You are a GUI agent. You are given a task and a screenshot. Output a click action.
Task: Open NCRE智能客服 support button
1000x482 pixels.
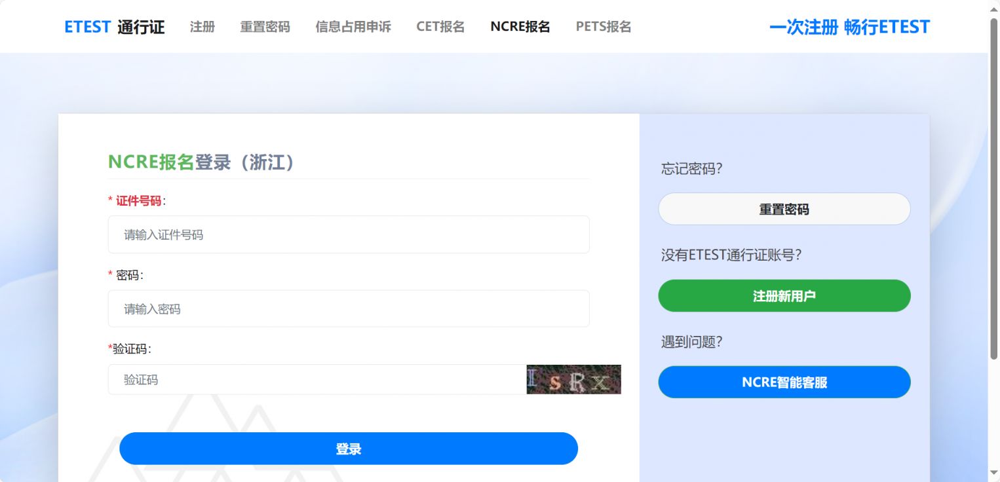[x=784, y=382]
